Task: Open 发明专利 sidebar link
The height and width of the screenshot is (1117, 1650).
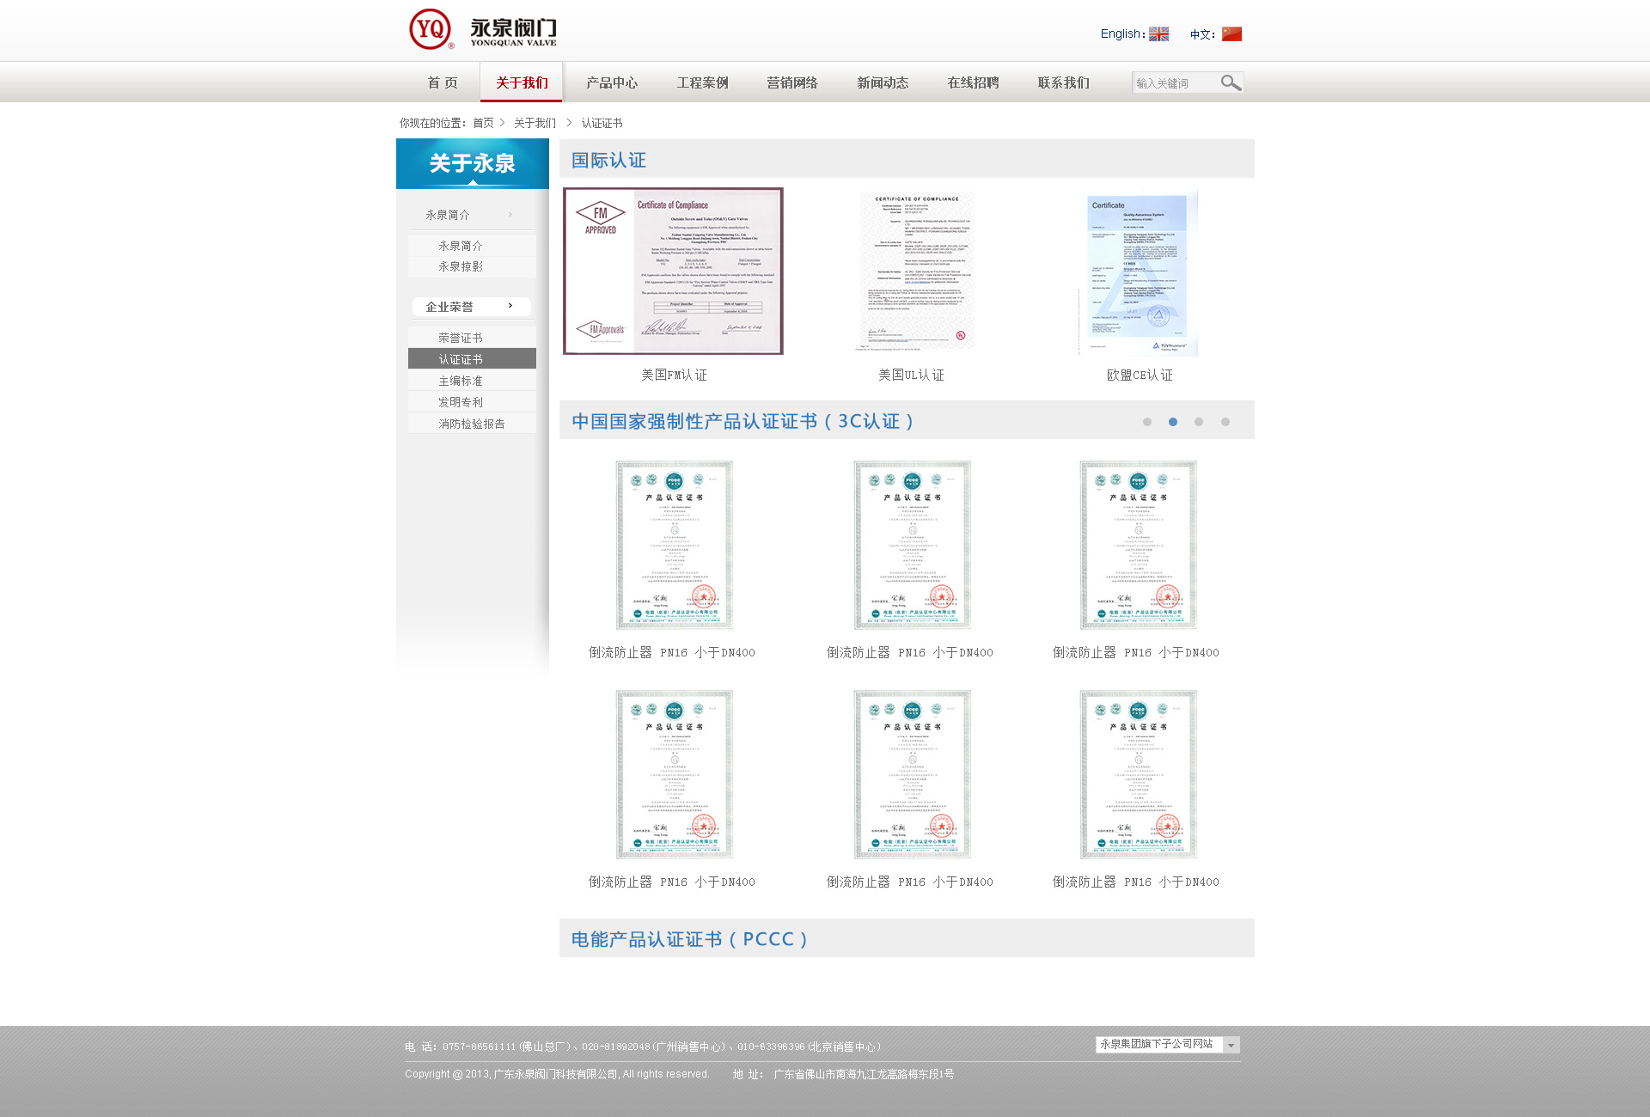Action: [x=461, y=402]
